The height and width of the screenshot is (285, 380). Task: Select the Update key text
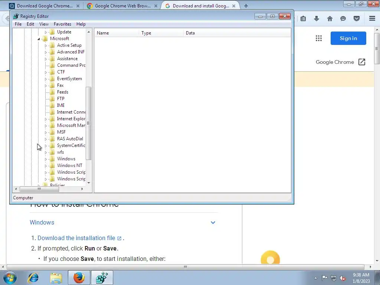click(64, 32)
